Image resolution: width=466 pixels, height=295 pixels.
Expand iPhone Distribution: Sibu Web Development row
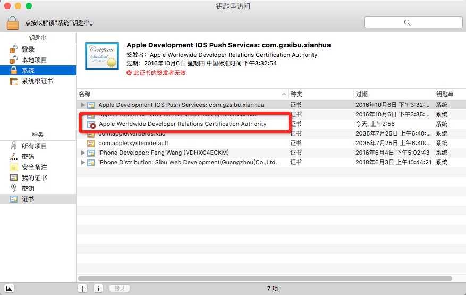pos(83,162)
